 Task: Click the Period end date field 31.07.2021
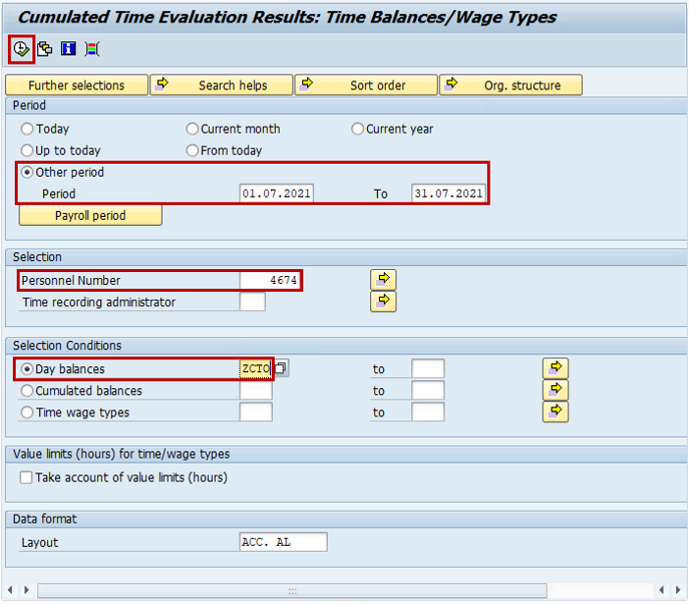pos(449,193)
